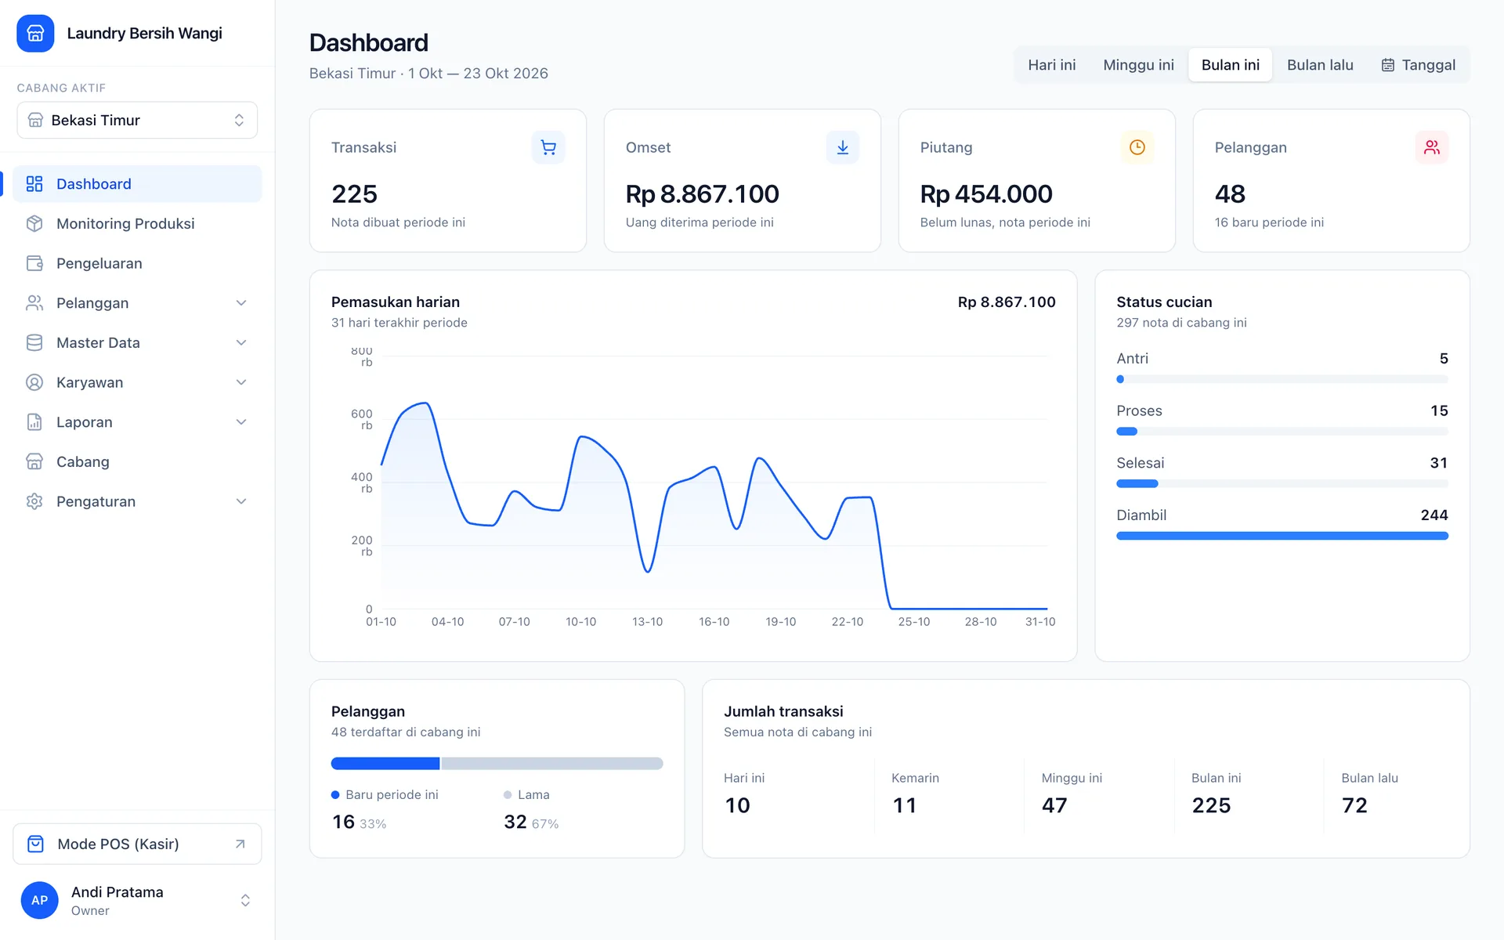Image resolution: width=1504 pixels, height=940 pixels.
Task: Click the Kemarin 11 transaction count
Action: tap(905, 805)
